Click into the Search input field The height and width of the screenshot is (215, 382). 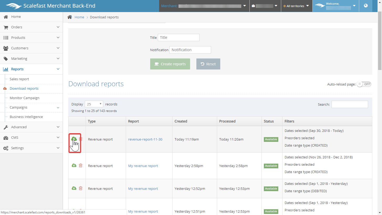coord(349,104)
